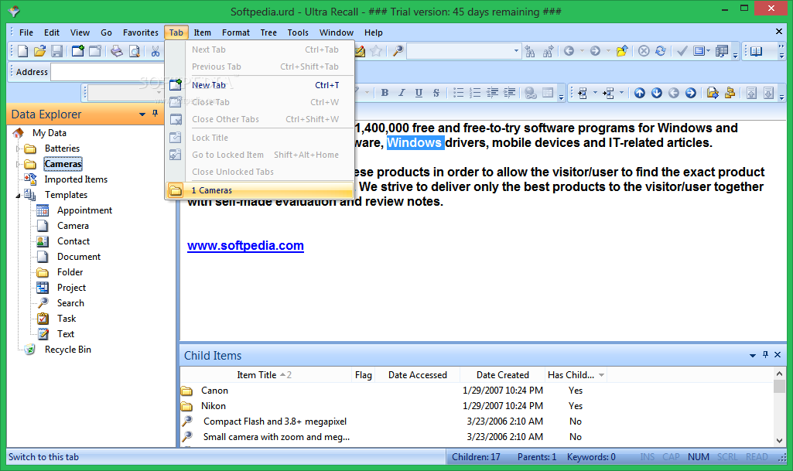793x471 pixels.
Task: Apply bold formatting
Action: click(x=385, y=93)
